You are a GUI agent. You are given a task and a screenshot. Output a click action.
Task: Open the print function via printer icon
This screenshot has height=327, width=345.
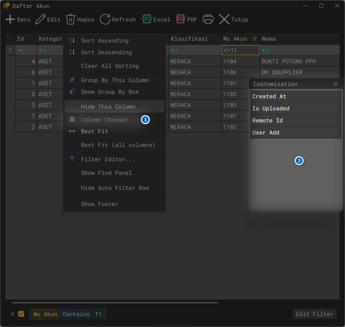[208, 19]
